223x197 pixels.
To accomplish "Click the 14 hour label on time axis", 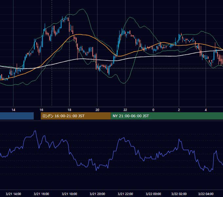I will coord(13,110).
